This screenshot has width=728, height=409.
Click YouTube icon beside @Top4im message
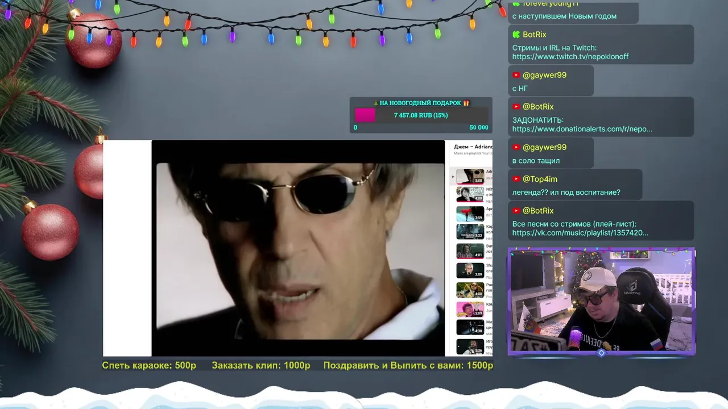[516, 179]
